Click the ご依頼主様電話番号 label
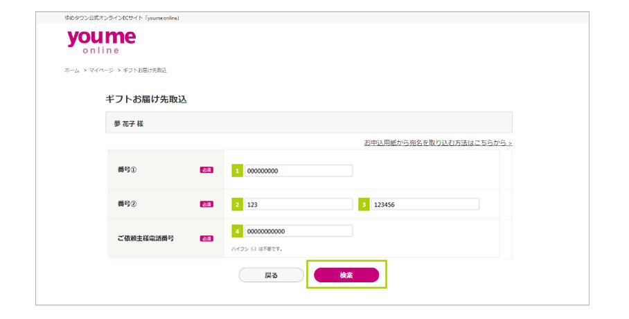629x319 pixels. click(145, 238)
